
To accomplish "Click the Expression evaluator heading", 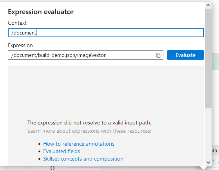I will click(41, 12).
